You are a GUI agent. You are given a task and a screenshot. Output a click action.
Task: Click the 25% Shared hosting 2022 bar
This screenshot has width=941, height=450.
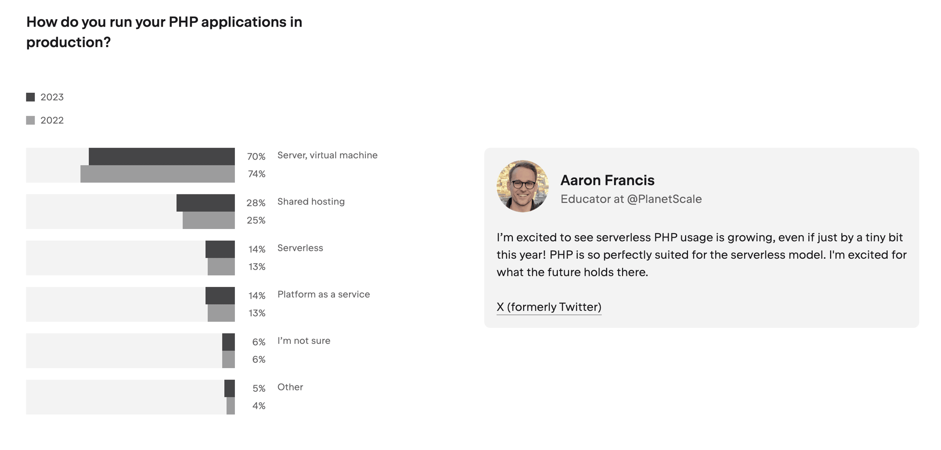209,220
